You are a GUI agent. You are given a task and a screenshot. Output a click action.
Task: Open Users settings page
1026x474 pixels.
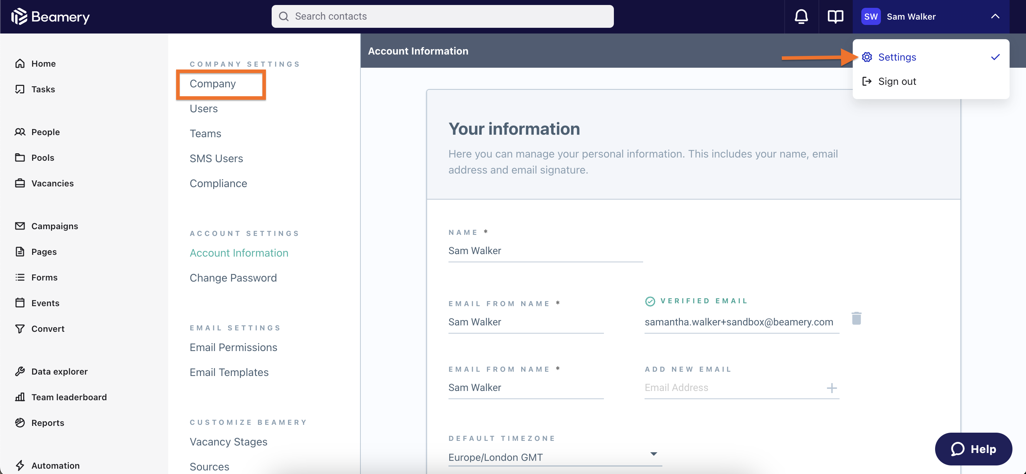click(x=204, y=109)
